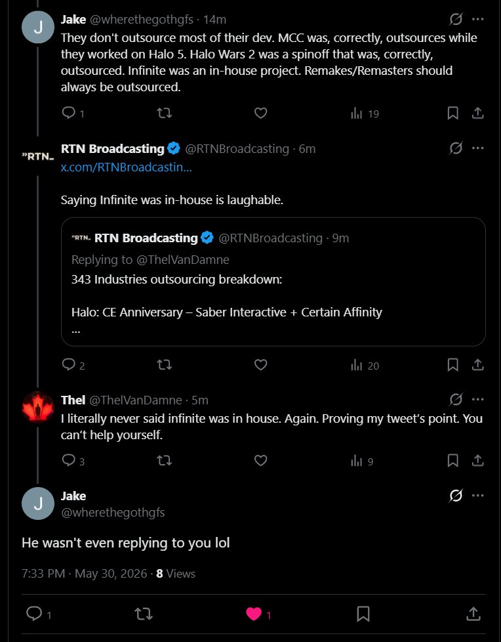Open the quoted 343 Industries outsourcing tweet
Viewport: 501px width, 642px height.
273,282
